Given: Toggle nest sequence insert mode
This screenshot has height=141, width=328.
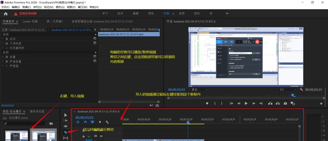Looking at the screenshot, I should [78, 122].
